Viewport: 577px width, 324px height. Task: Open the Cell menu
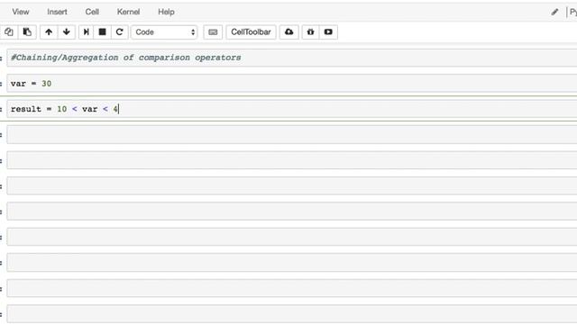[92, 12]
